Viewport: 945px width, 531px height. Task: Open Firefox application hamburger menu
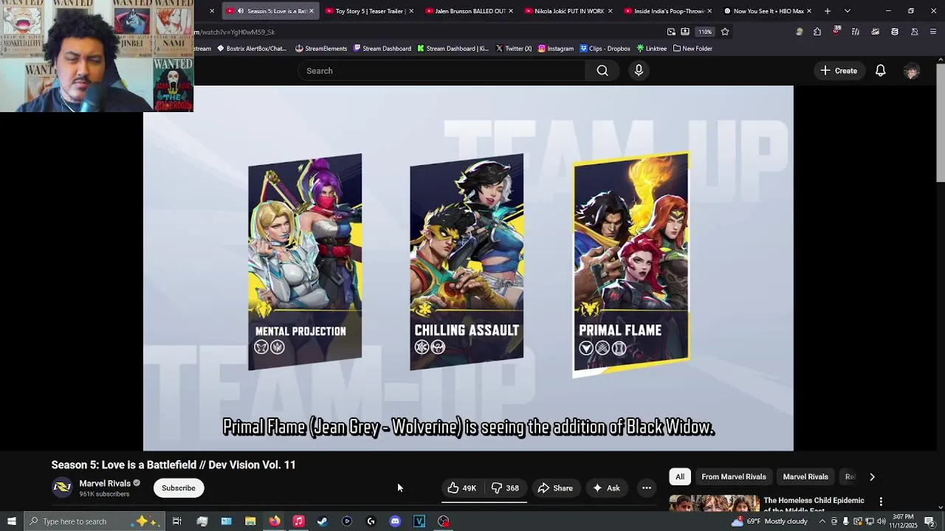[933, 32]
